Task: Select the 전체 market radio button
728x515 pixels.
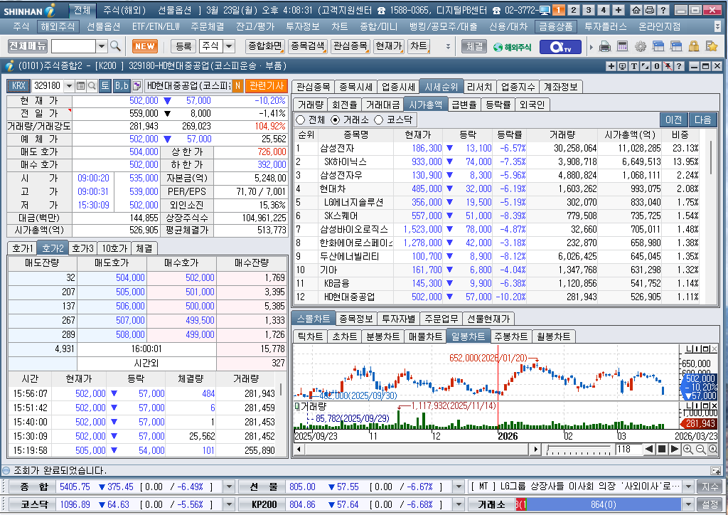Action: tap(301, 120)
